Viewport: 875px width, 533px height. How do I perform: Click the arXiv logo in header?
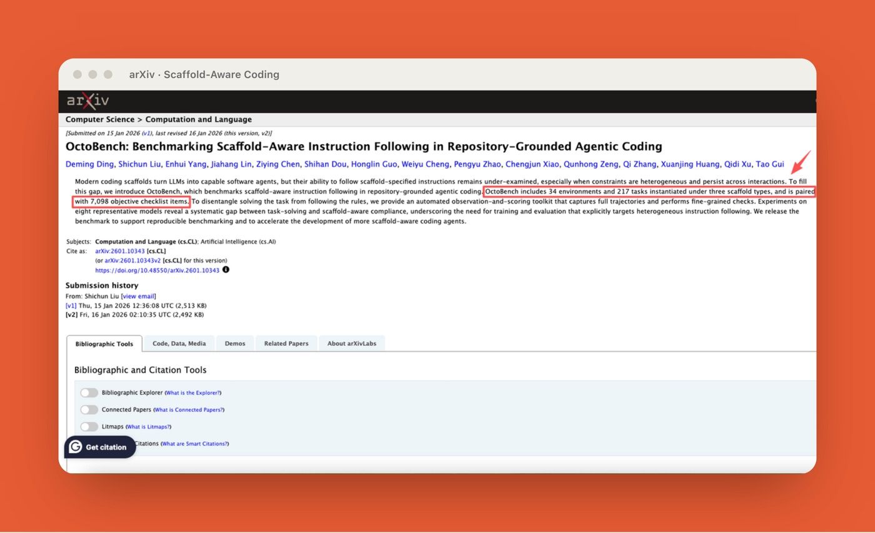(x=87, y=100)
